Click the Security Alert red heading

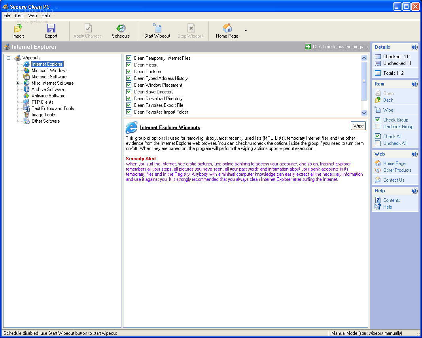141,159
